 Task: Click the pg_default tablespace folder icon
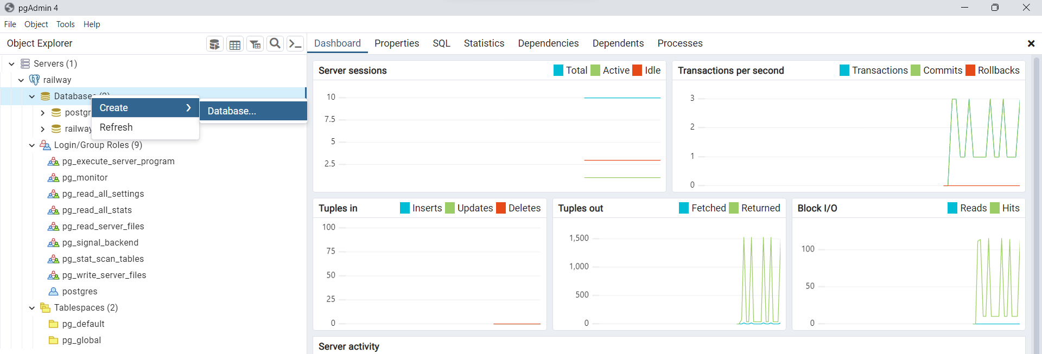tap(53, 324)
